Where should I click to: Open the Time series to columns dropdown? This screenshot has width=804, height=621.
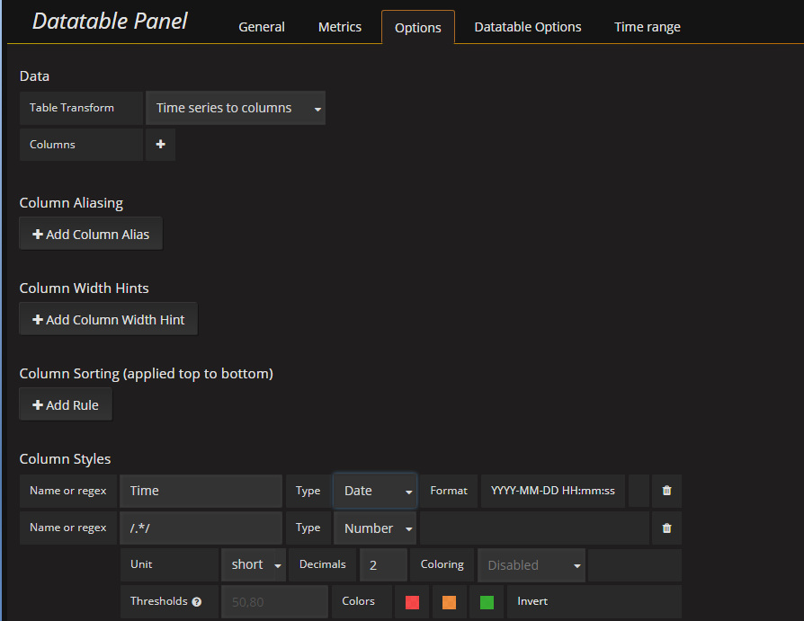click(235, 107)
